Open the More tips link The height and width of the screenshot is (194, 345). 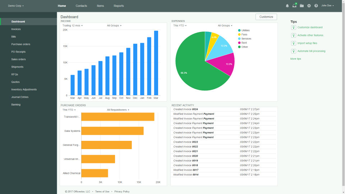tap(296, 59)
